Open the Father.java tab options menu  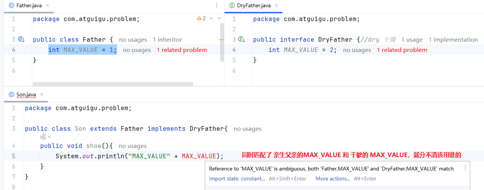[217, 5]
